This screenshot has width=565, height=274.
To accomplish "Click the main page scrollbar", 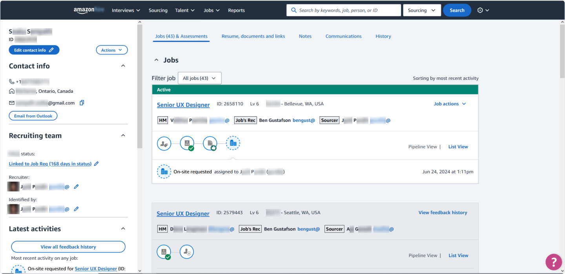I will pos(562,51).
